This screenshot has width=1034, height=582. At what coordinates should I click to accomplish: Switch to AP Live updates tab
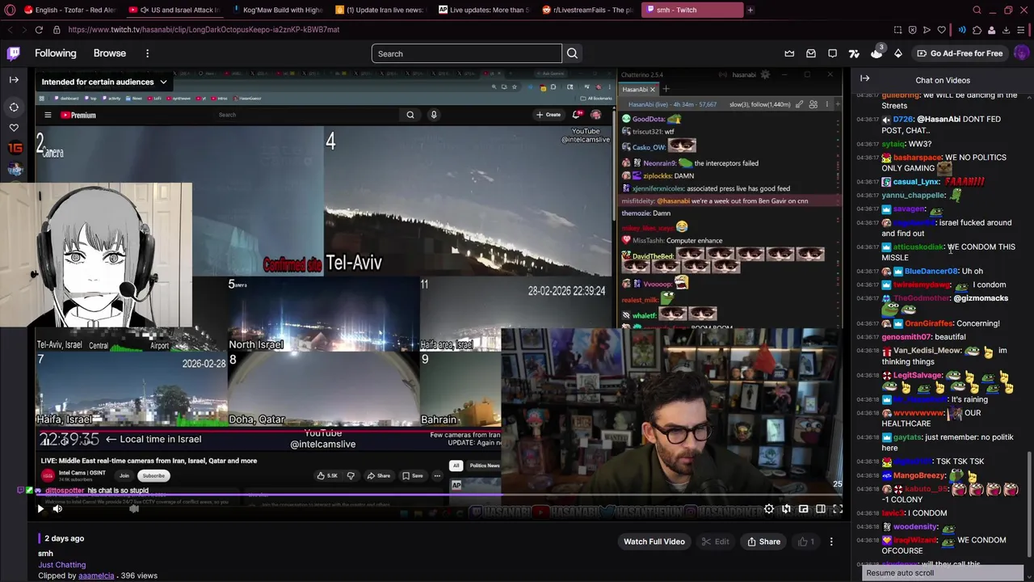[484, 10]
